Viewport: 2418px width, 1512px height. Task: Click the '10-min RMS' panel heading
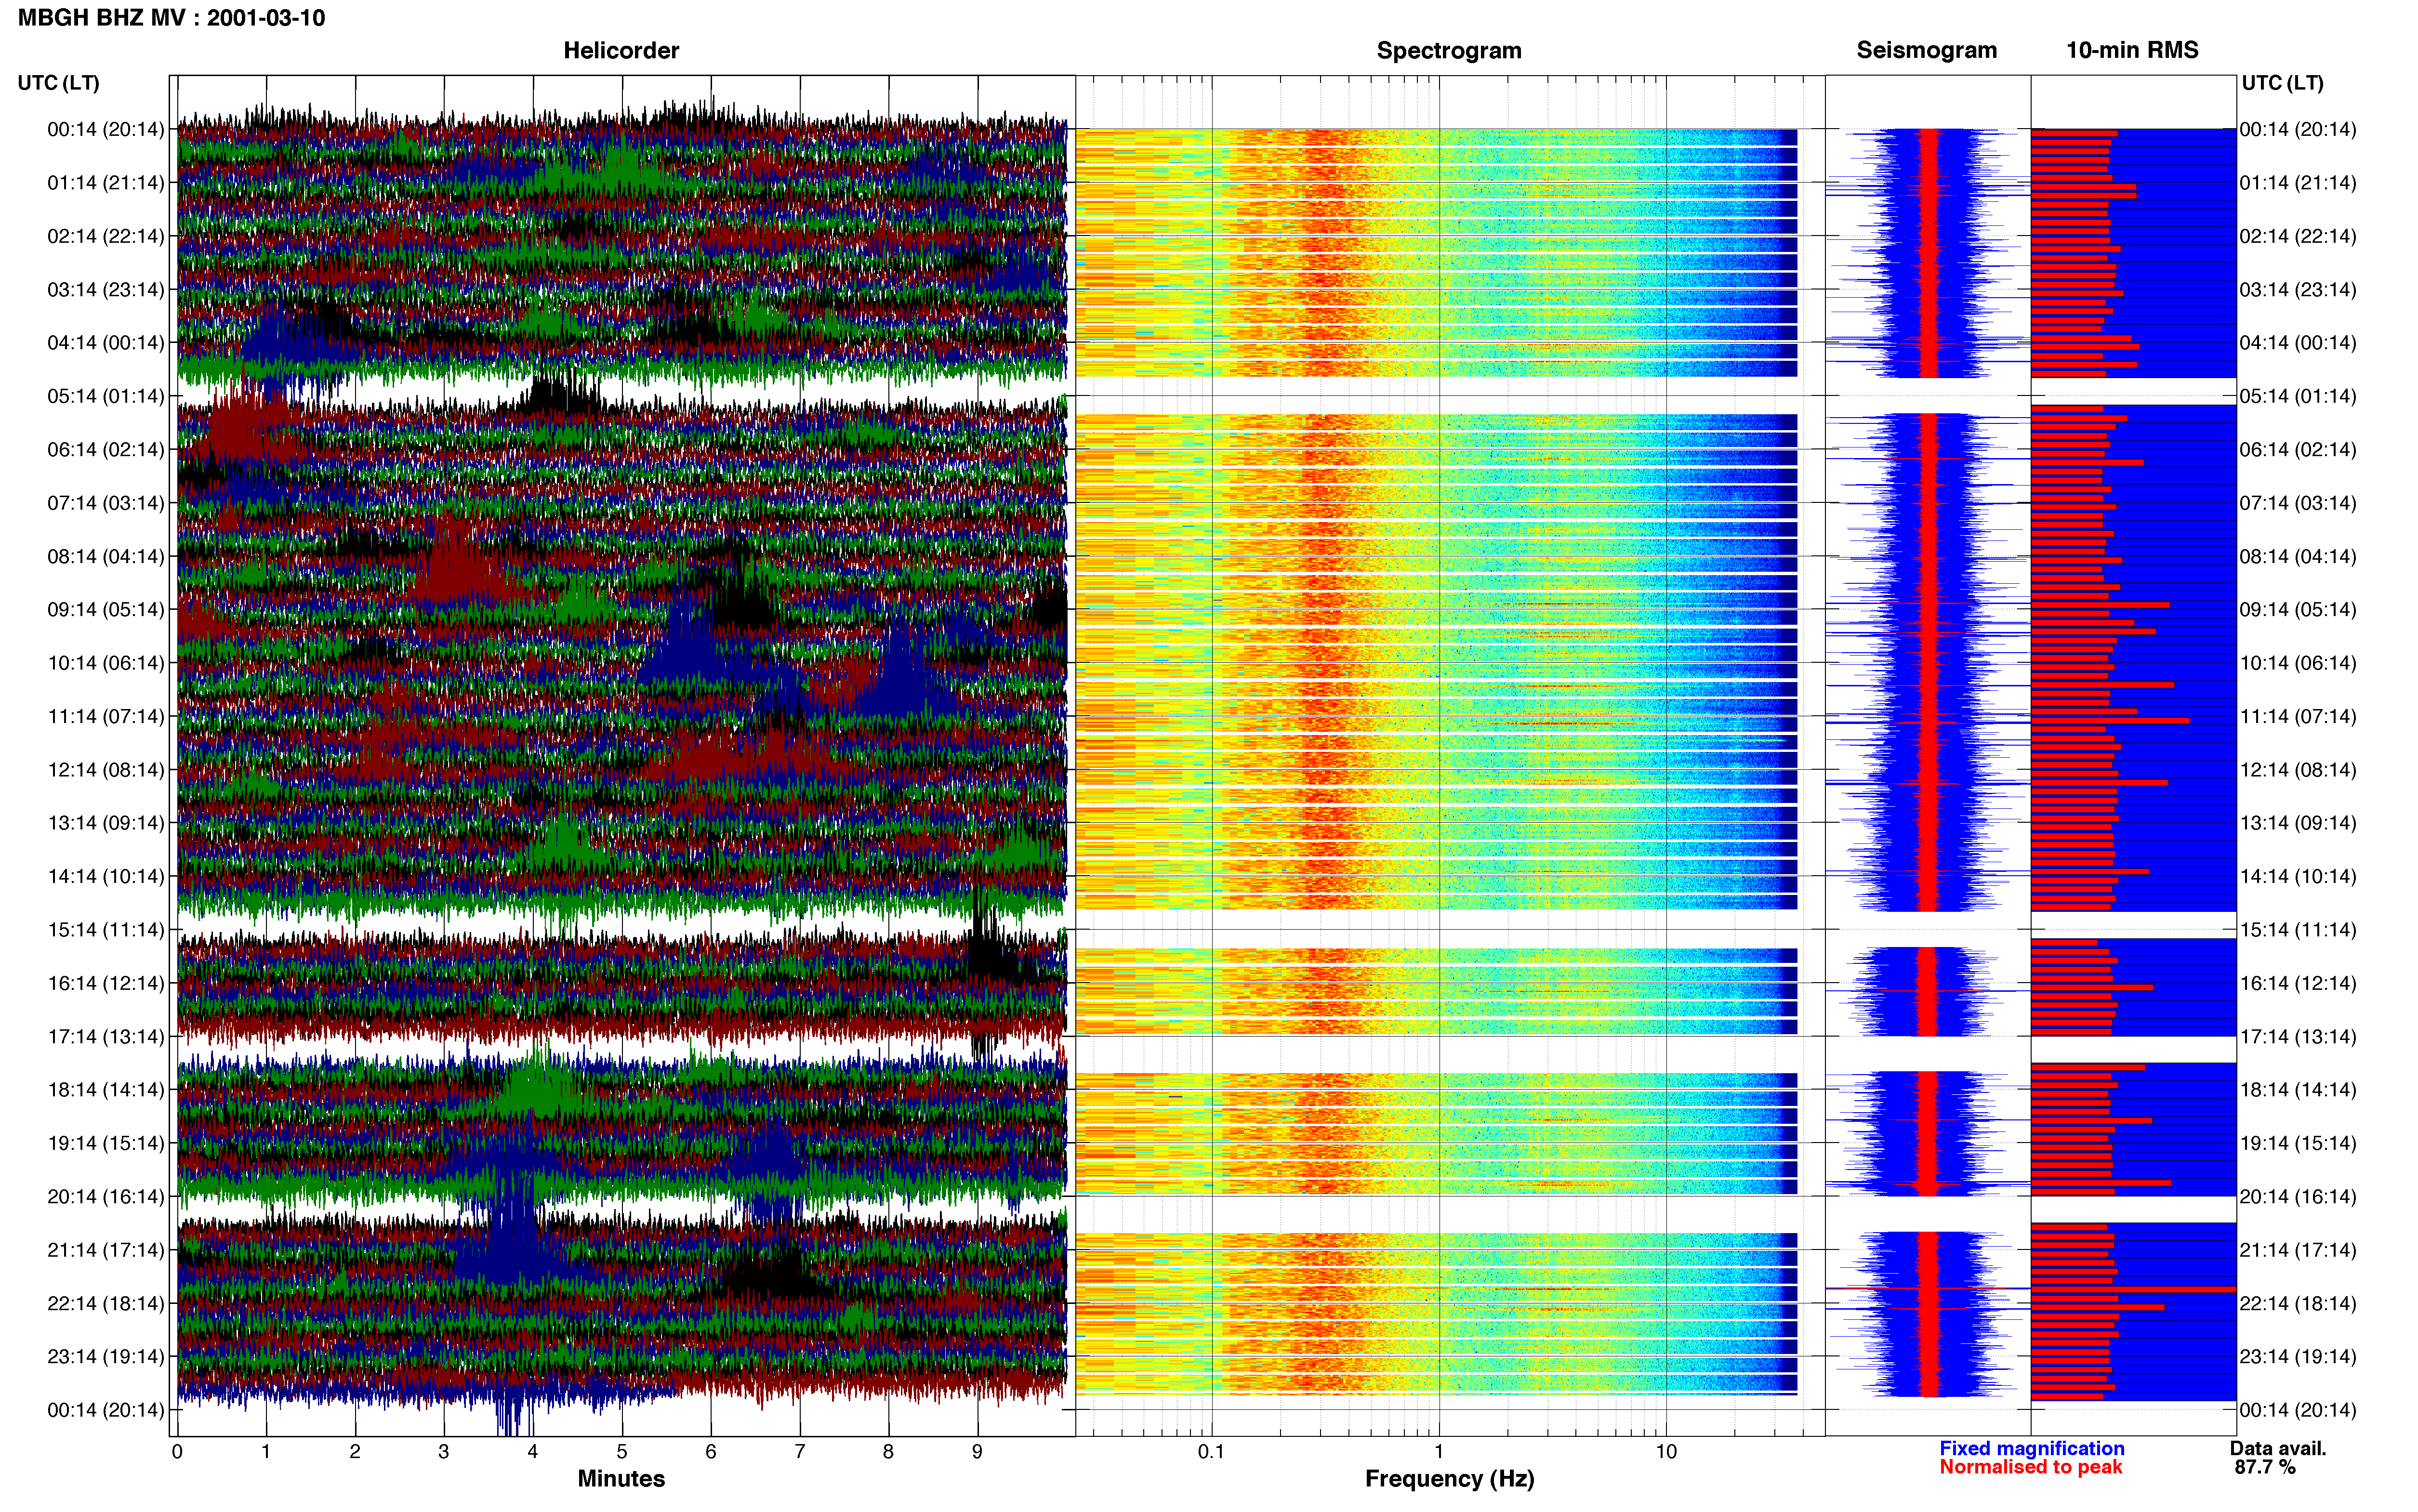(2132, 50)
